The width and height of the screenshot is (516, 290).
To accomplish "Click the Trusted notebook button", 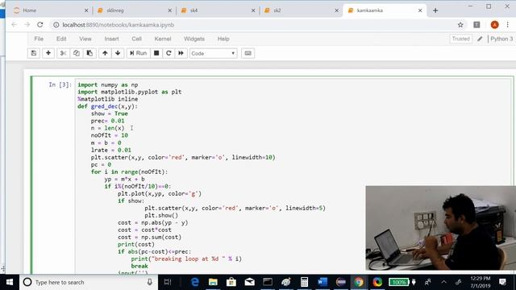I will [x=460, y=39].
